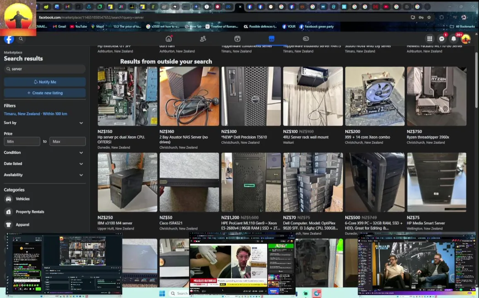Viewport: 479px width, 298px height.
Task: Click Property Rentals category icon
Action: (9, 211)
